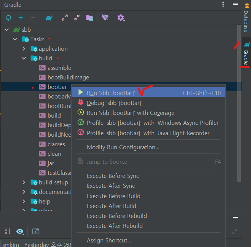This screenshot has width=252, height=247.
Task: Click the assemble task icon
Action: pos(42,68)
